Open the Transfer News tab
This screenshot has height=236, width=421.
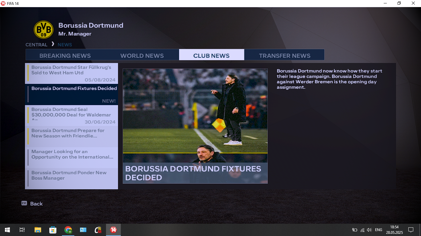point(284,56)
